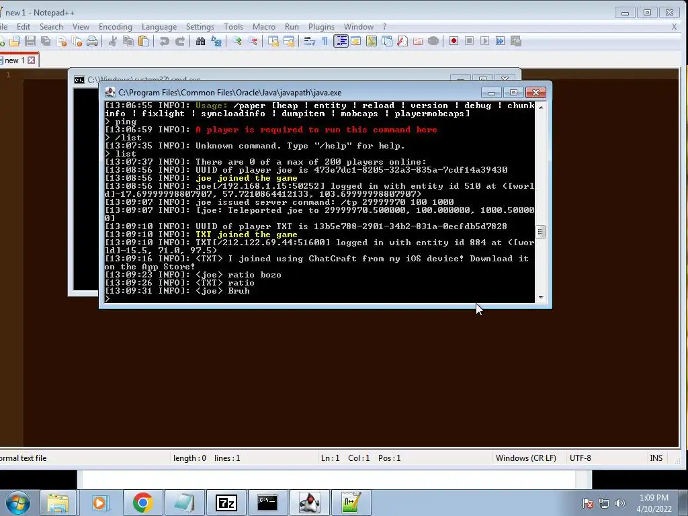Click the Save file toolbar icon

click(30, 41)
